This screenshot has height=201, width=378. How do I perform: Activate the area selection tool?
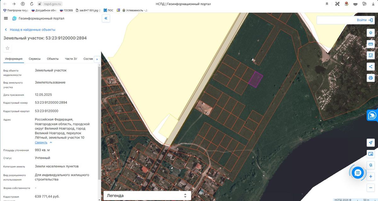coord(371,55)
